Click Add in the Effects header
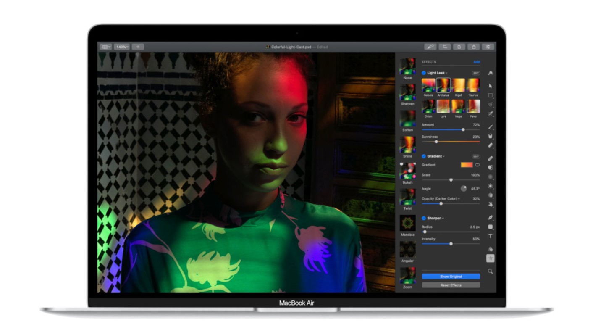This screenshot has width=593, height=332. [476, 62]
